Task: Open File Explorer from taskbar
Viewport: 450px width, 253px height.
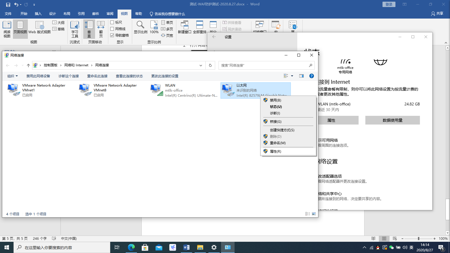Action: pos(200,247)
